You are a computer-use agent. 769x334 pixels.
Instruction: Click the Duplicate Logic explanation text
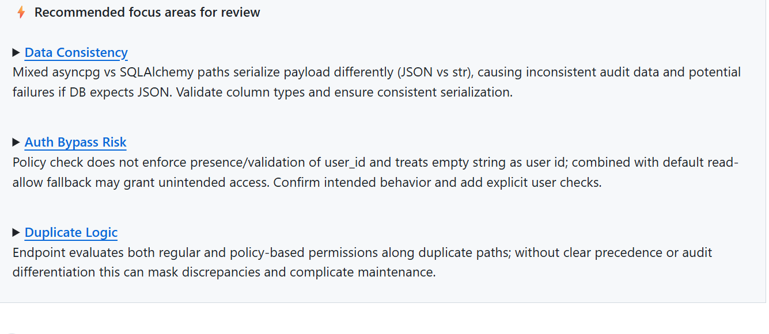click(362, 262)
